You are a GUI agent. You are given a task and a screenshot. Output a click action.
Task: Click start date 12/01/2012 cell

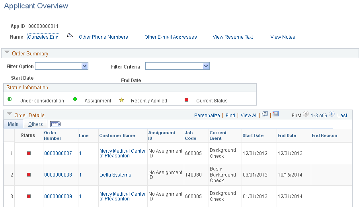(x=255, y=153)
